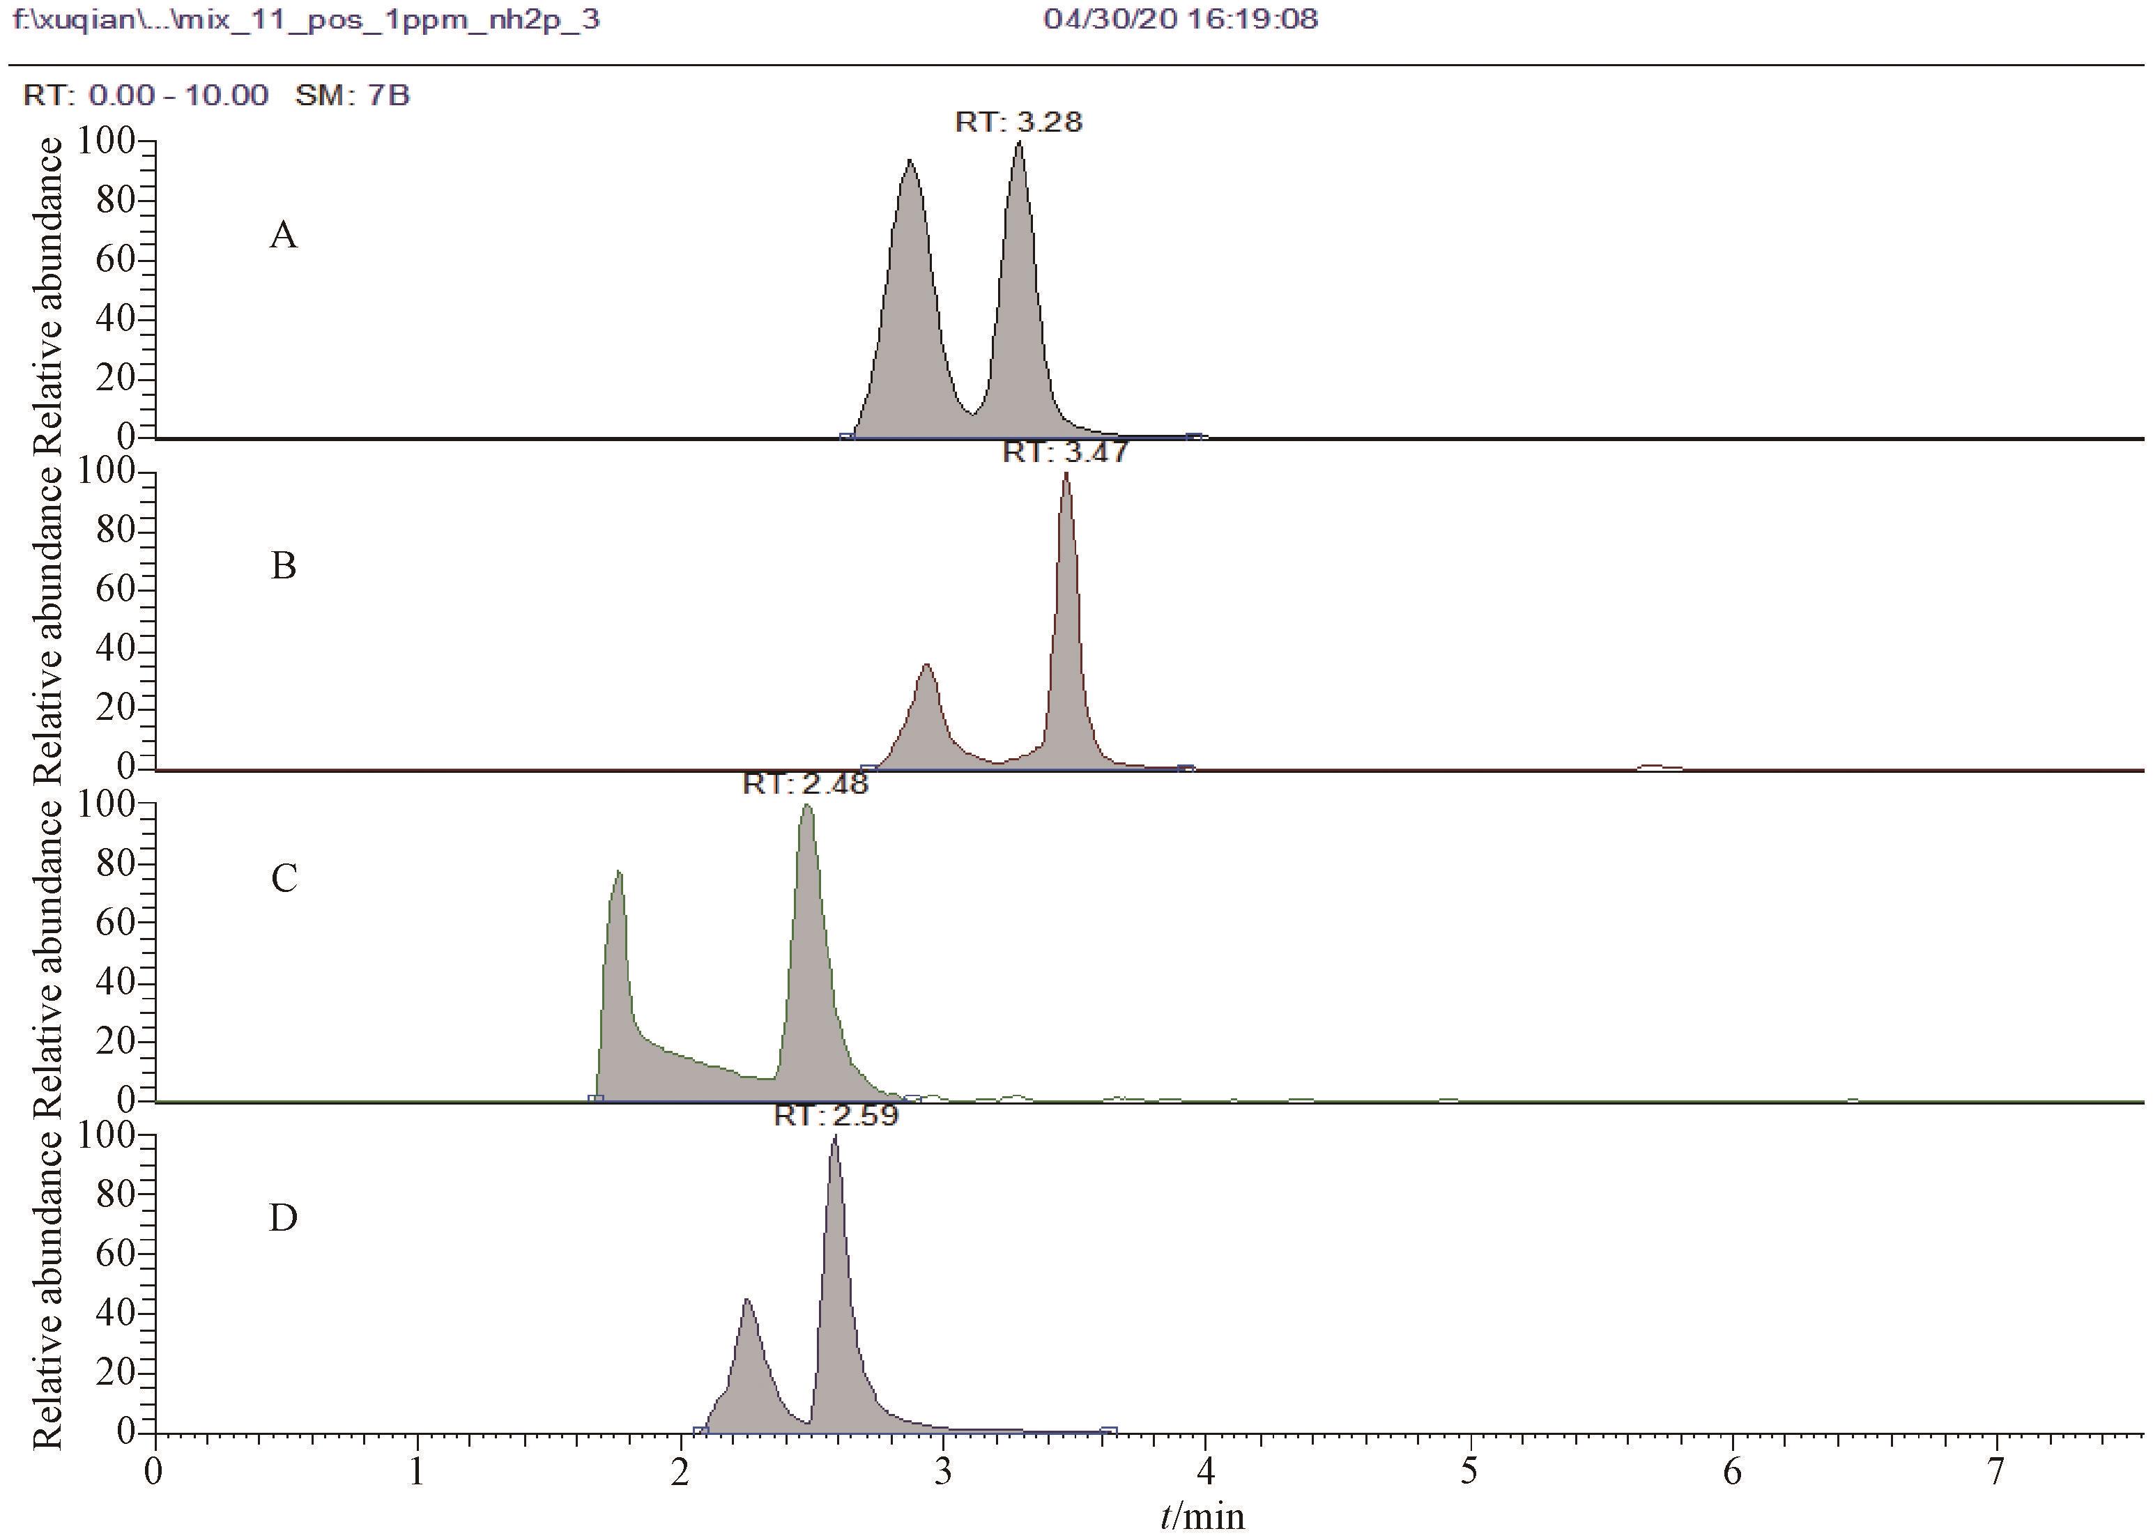Click the integration start marker in chromatogram D
This screenshot has width=2153, height=1538.
point(700,1431)
